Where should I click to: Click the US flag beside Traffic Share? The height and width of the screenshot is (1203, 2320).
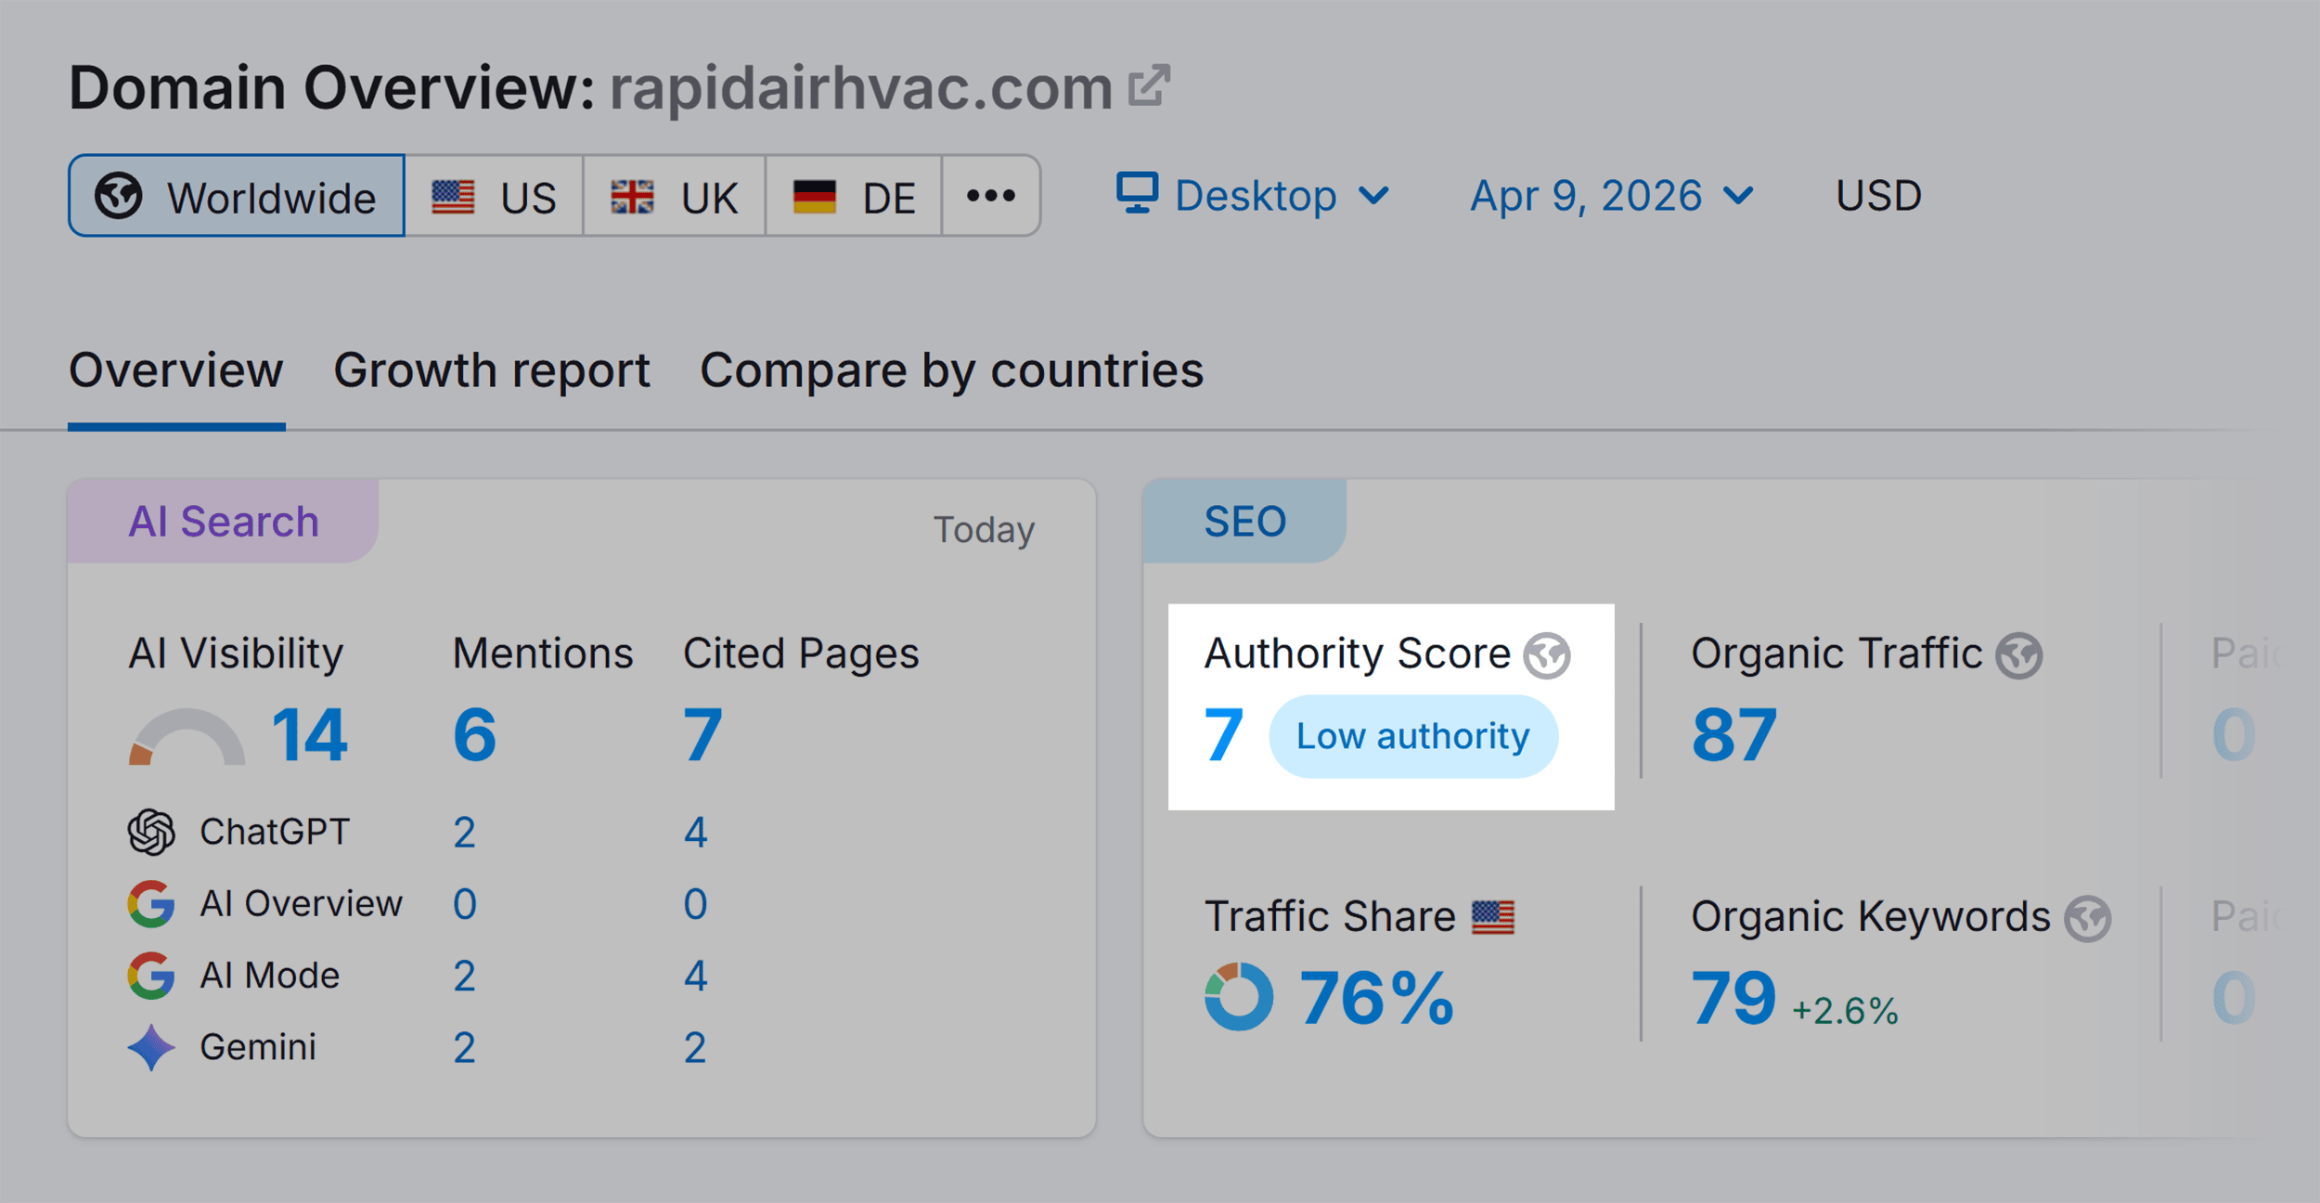[x=1494, y=915]
